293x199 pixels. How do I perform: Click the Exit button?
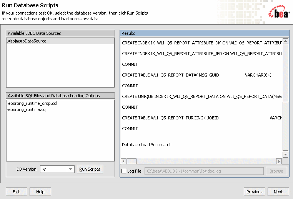point(17,192)
